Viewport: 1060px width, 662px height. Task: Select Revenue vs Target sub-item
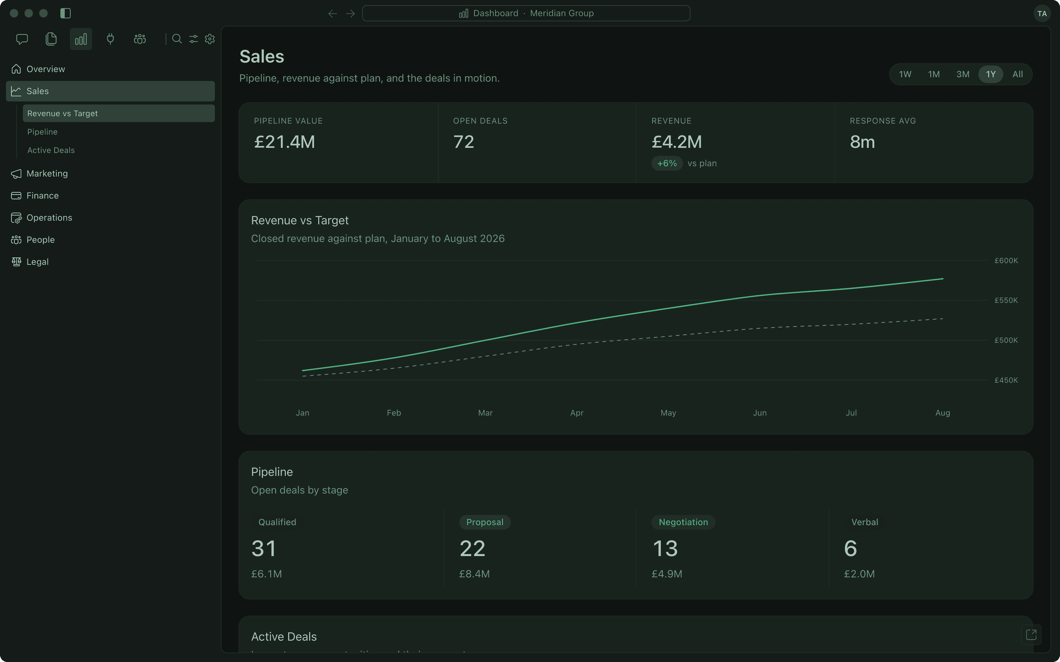coord(119,113)
